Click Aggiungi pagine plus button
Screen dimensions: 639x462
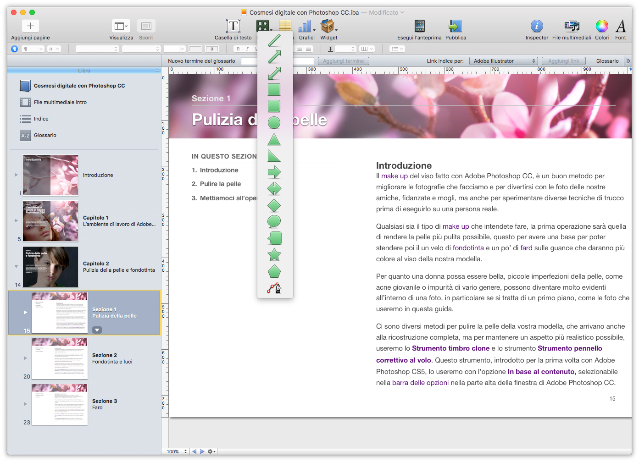pyautogui.click(x=30, y=26)
